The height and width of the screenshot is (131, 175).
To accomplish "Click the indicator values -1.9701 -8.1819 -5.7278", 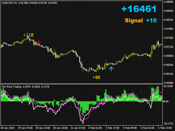I will point(36,87).
